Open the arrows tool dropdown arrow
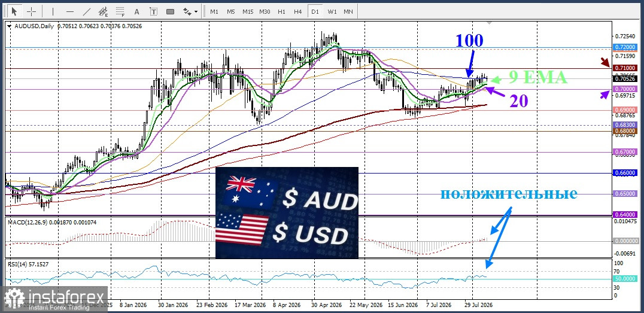 (x=196, y=11)
